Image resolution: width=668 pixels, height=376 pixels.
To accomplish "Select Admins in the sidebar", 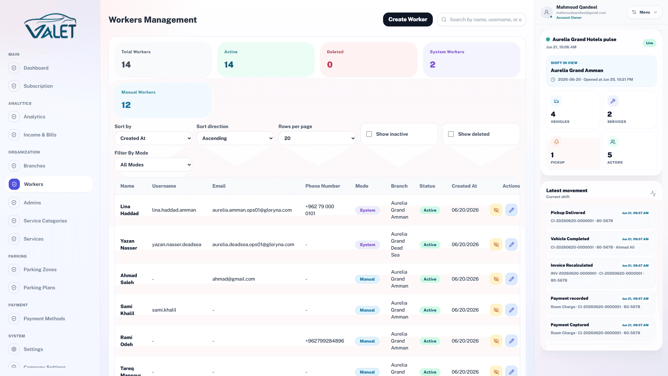I will 49,203.
